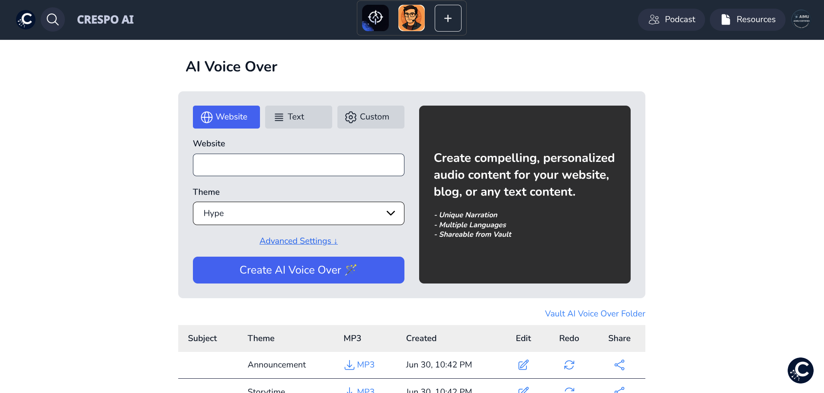
Task: Select the orange cartoon man avatar
Action: coord(411,18)
